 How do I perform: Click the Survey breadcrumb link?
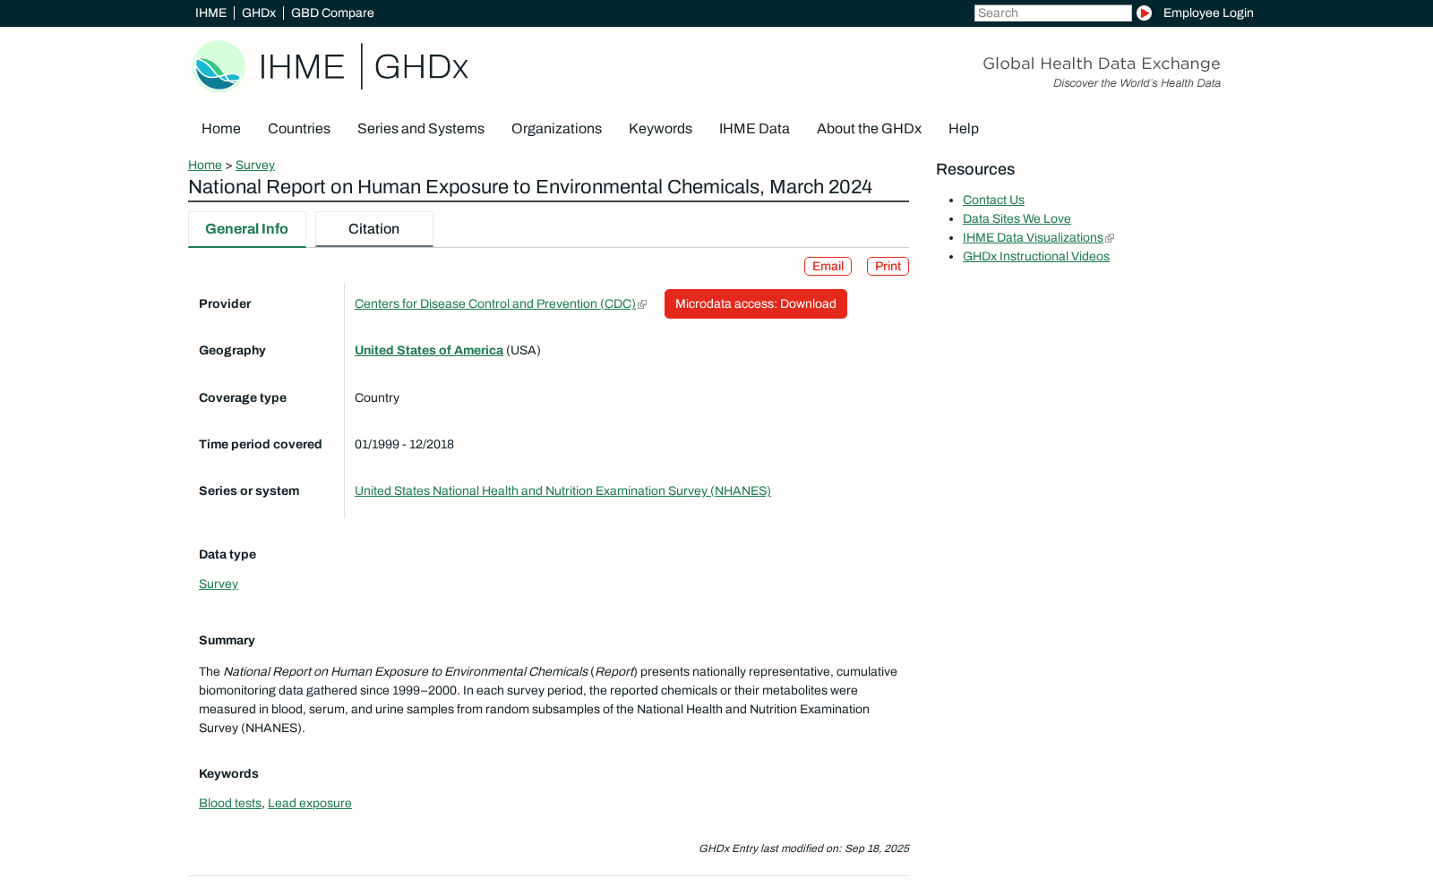(255, 165)
